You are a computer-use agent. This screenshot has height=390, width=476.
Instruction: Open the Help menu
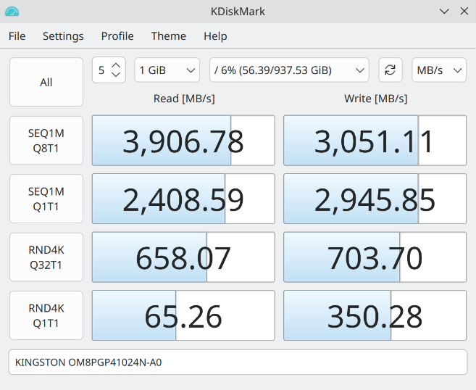(x=215, y=36)
